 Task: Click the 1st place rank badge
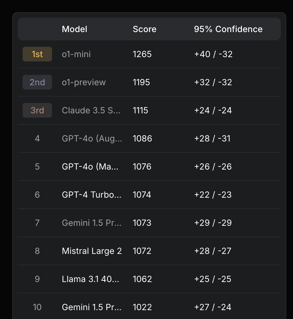[x=37, y=54]
